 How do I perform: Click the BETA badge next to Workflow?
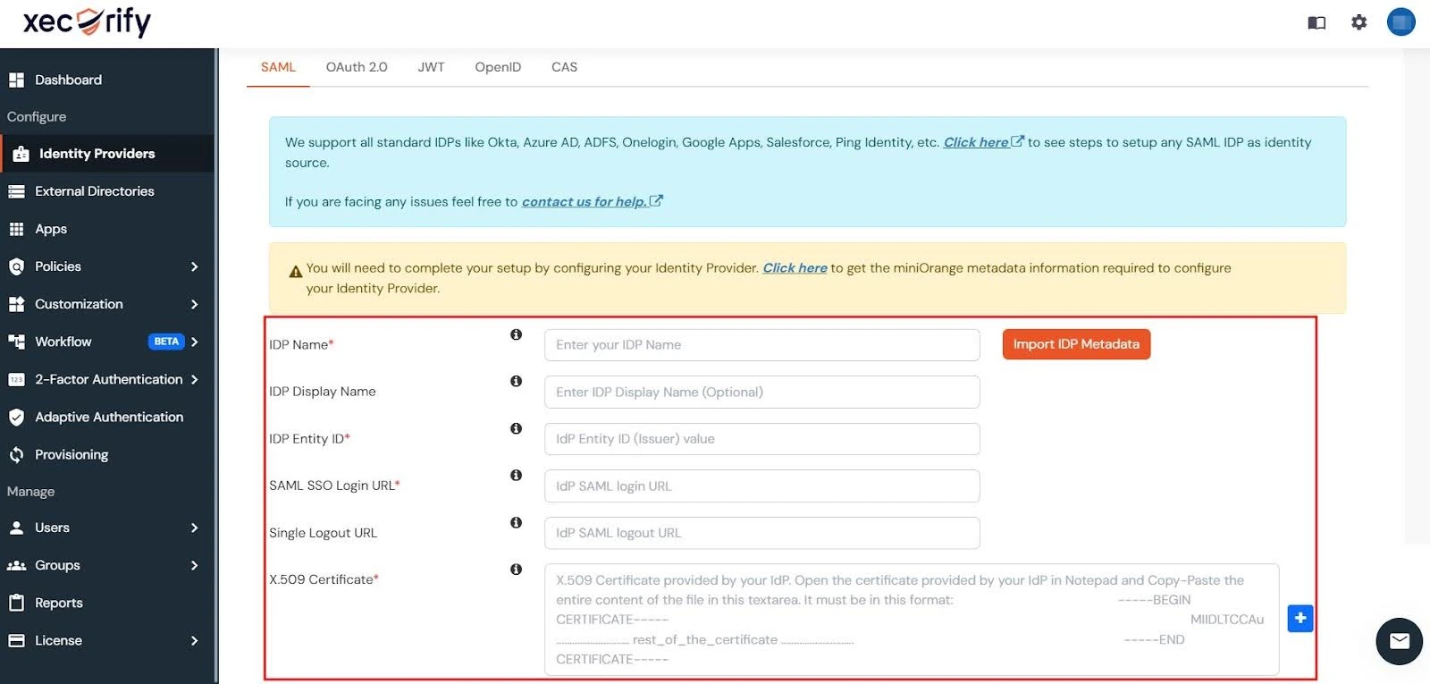pyautogui.click(x=166, y=342)
